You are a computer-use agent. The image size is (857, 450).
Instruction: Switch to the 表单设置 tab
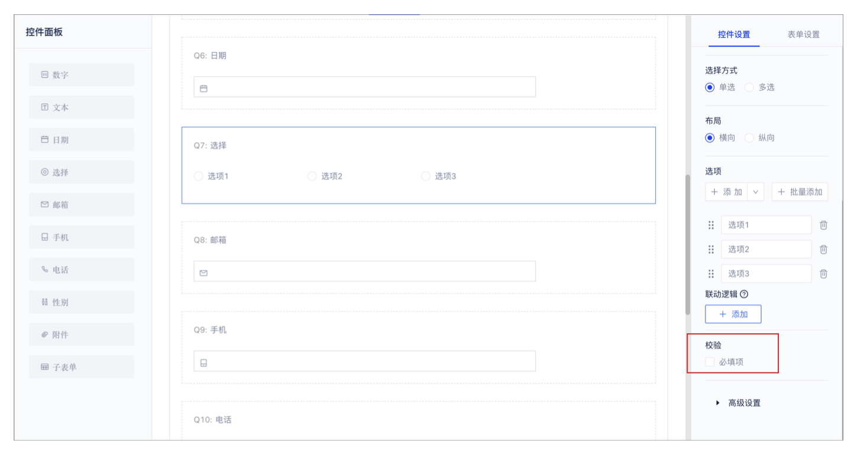tap(803, 34)
